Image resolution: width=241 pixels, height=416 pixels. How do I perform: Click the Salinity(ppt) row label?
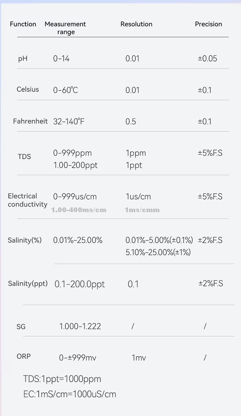pos(28,284)
